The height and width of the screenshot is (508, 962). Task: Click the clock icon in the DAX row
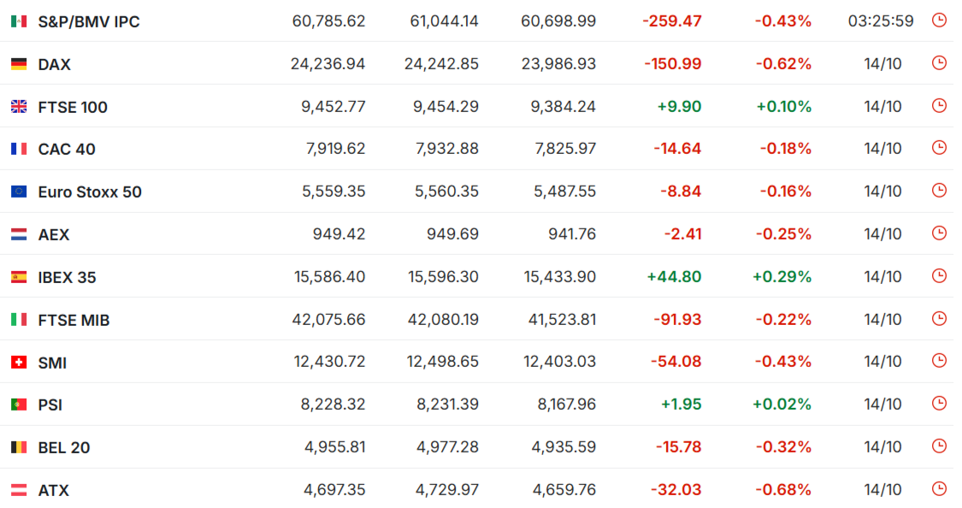(x=939, y=62)
